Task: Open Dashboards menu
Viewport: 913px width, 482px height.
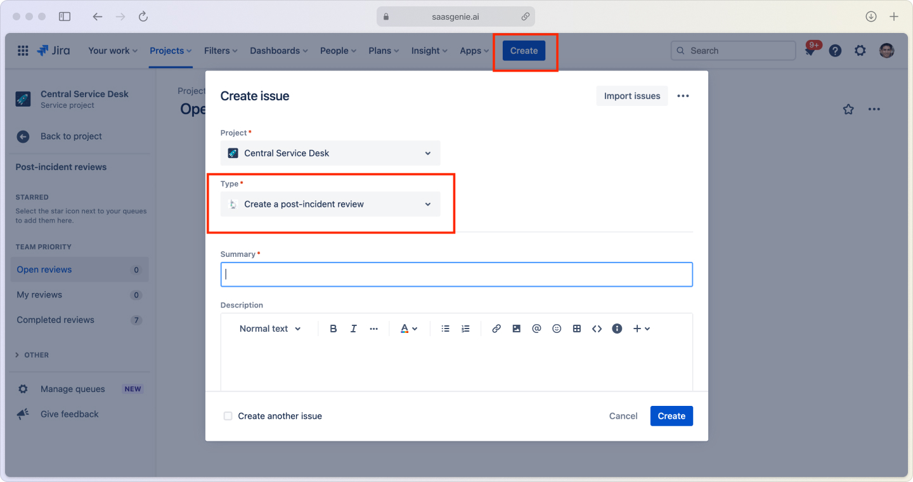Action: click(279, 51)
